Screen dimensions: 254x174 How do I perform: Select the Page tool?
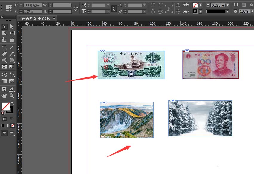tap(4, 33)
